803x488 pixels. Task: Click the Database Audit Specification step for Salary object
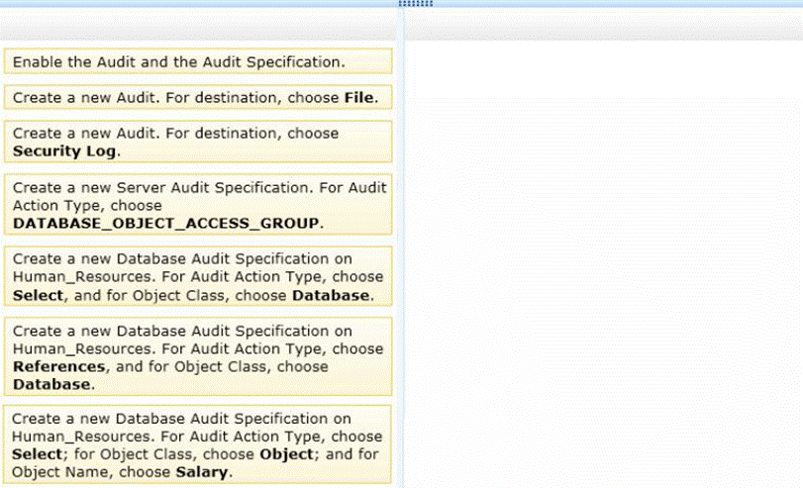click(198, 444)
